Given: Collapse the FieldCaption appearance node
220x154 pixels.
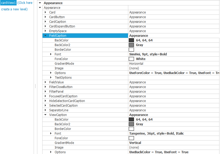Looking at the screenshot, I should (x=45, y=36).
